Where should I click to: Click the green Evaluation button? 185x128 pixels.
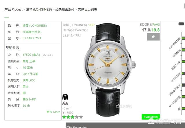151,117
